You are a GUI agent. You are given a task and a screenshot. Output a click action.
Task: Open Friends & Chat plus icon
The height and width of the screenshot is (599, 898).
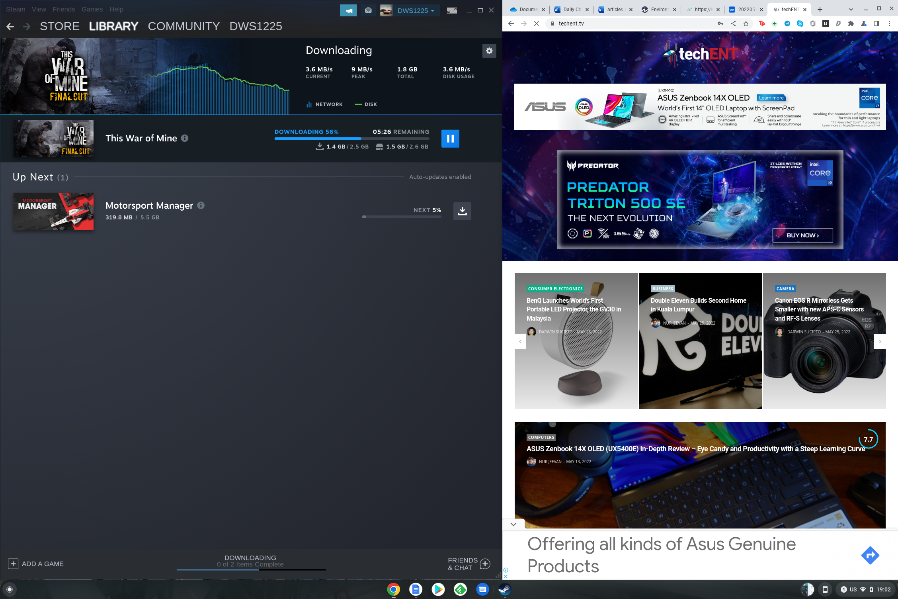pos(485,564)
